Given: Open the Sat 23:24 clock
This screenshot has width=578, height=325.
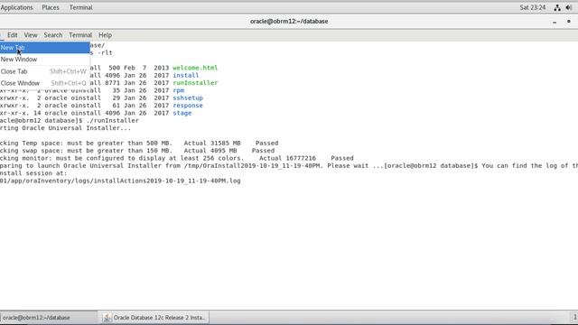Looking at the screenshot, I should point(532,7).
